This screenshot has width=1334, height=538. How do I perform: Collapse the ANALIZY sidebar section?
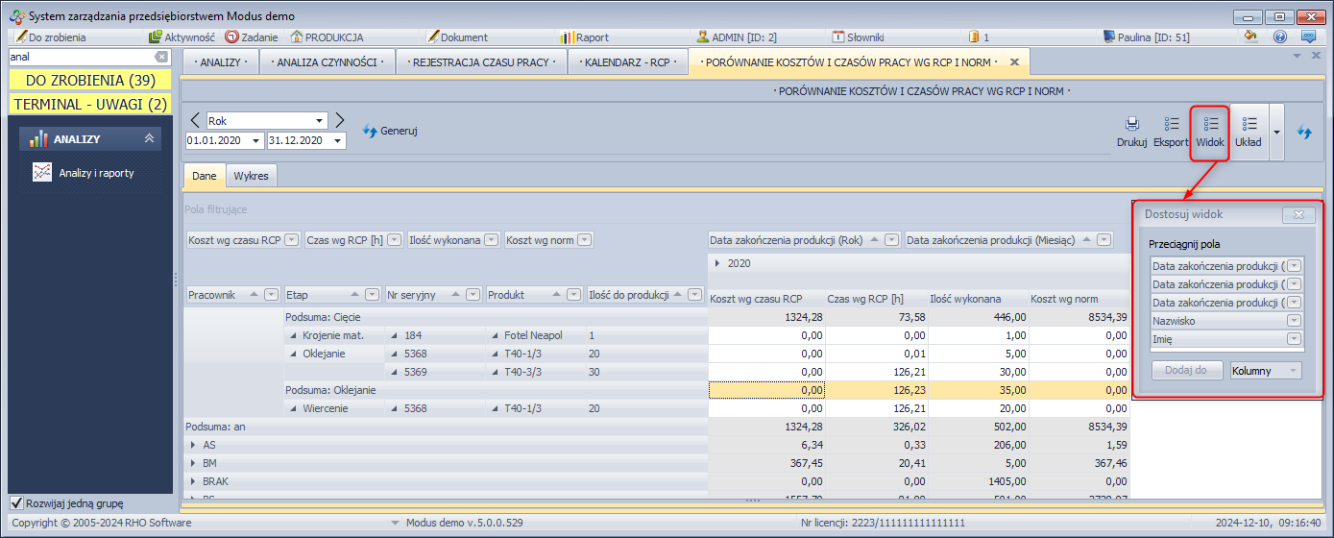[x=149, y=139]
